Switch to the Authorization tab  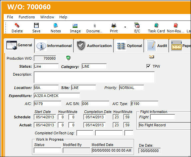[94, 46]
